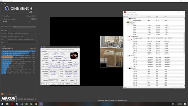Screen dimensions: 188x106
Task: Click the ranking Details toggle button
Action: [35, 48]
